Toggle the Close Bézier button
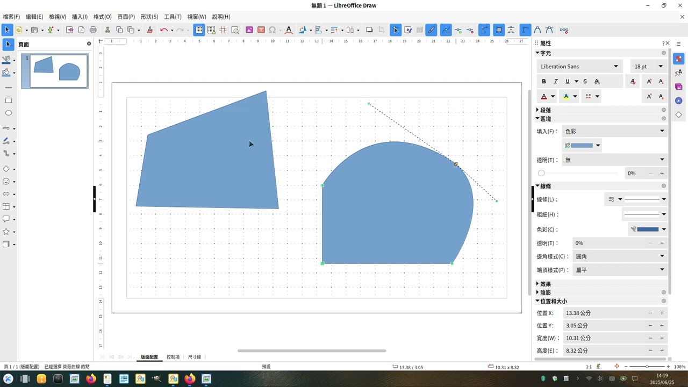The height and width of the screenshot is (387, 688). (x=499, y=30)
